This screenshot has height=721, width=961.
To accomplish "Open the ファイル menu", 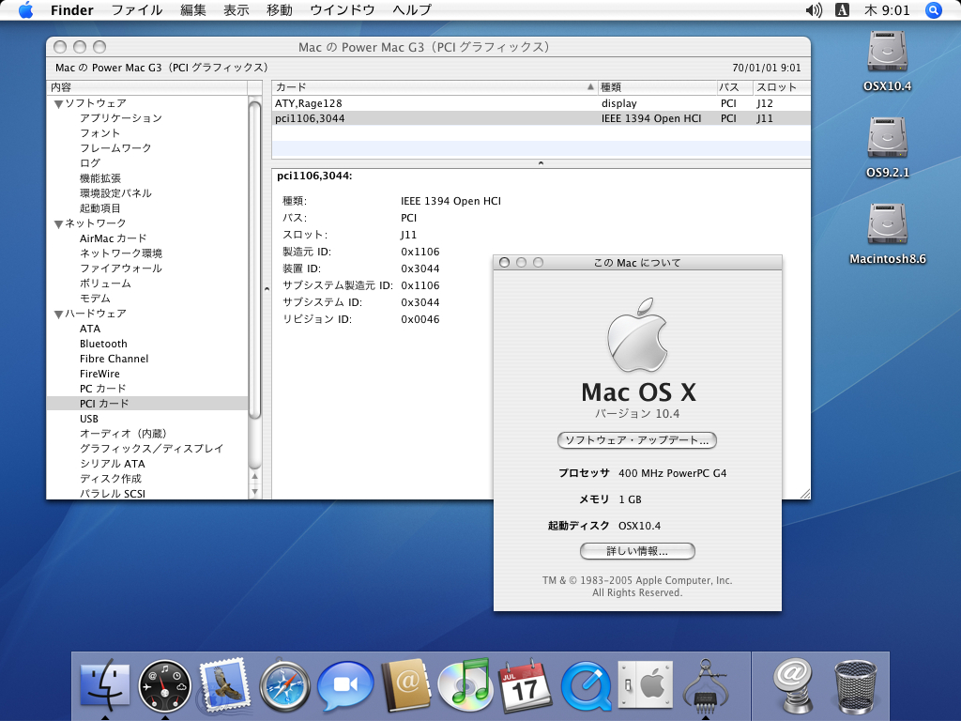I will tap(136, 10).
